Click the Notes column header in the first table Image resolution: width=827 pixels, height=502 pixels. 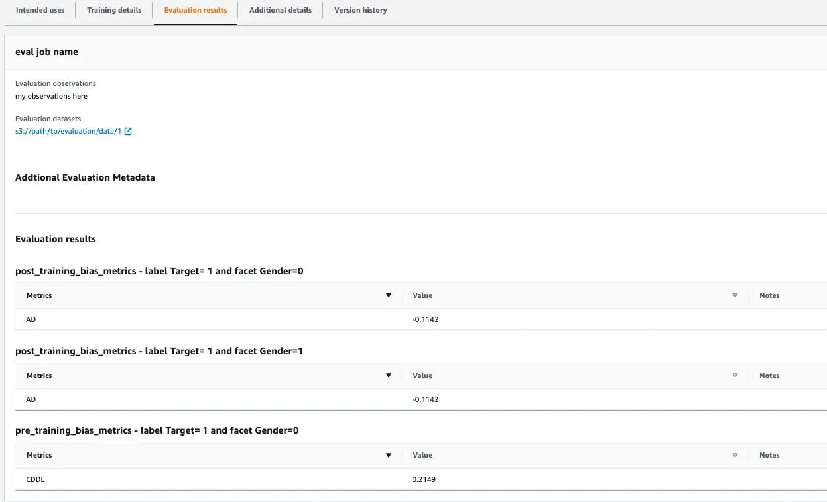769,295
